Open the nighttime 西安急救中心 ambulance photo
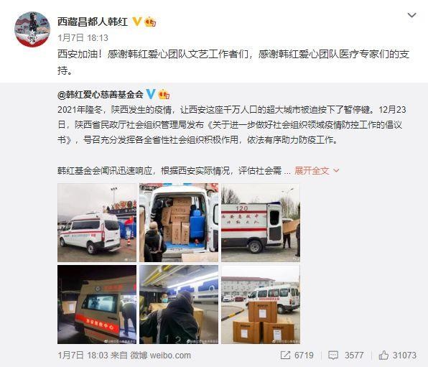This screenshot has width=428, height=367. click(x=97, y=305)
